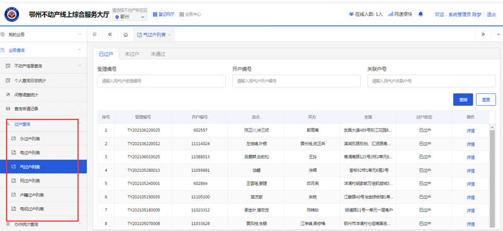Click 受理编号 cell TY202106220025

(143, 130)
